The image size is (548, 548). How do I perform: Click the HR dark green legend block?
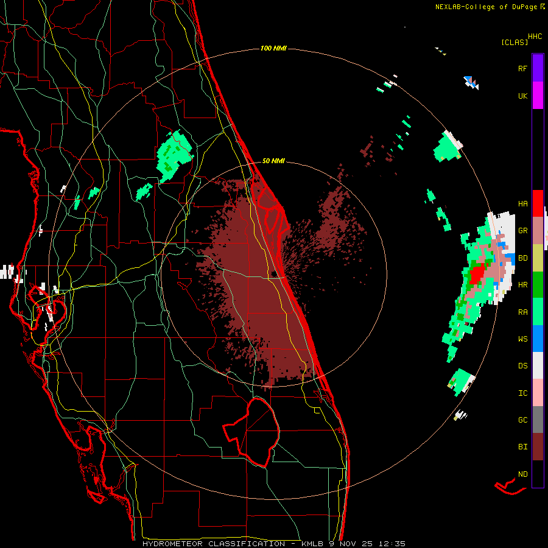538,285
